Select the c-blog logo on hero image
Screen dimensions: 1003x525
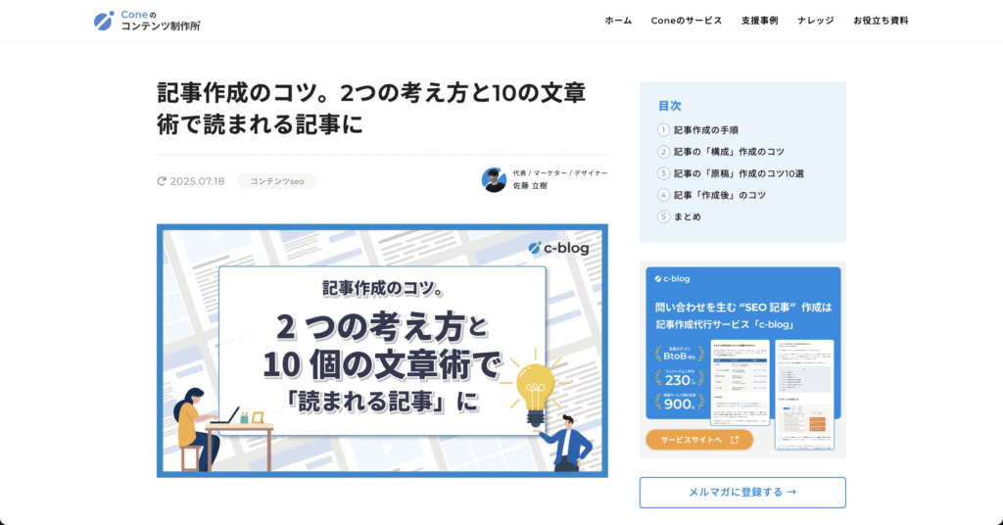(x=558, y=248)
